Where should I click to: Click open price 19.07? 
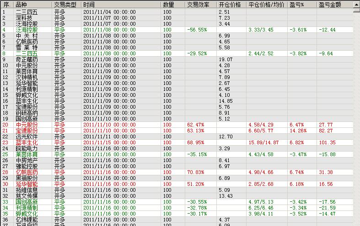coord(226,60)
